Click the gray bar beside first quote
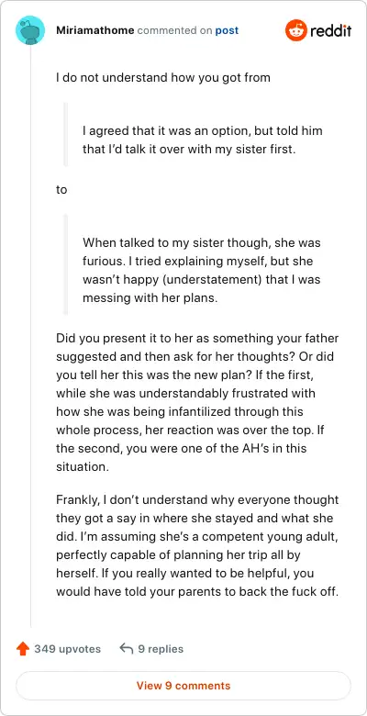The image size is (367, 716). (66, 134)
